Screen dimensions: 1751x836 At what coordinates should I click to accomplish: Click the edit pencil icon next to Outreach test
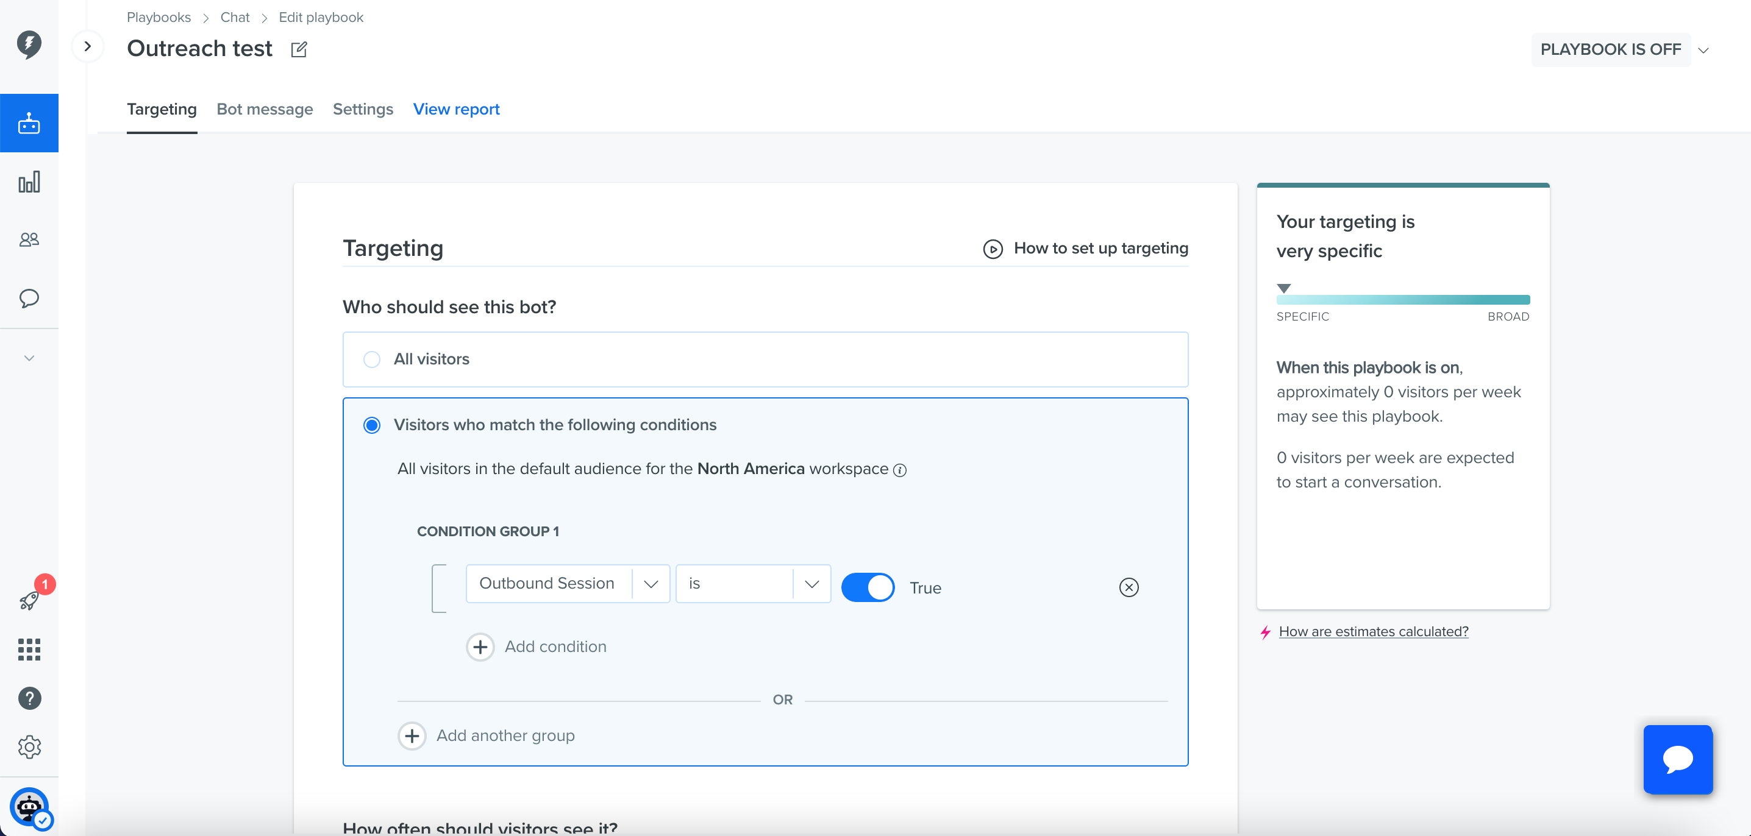tap(299, 49)
